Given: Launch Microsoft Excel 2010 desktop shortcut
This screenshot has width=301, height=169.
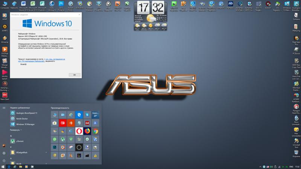Looking at the screenshot, I should point(33,6).
